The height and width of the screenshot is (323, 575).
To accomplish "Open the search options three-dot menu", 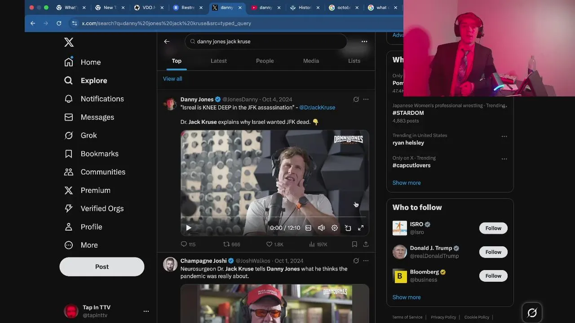I will click(x=364, y=41).
